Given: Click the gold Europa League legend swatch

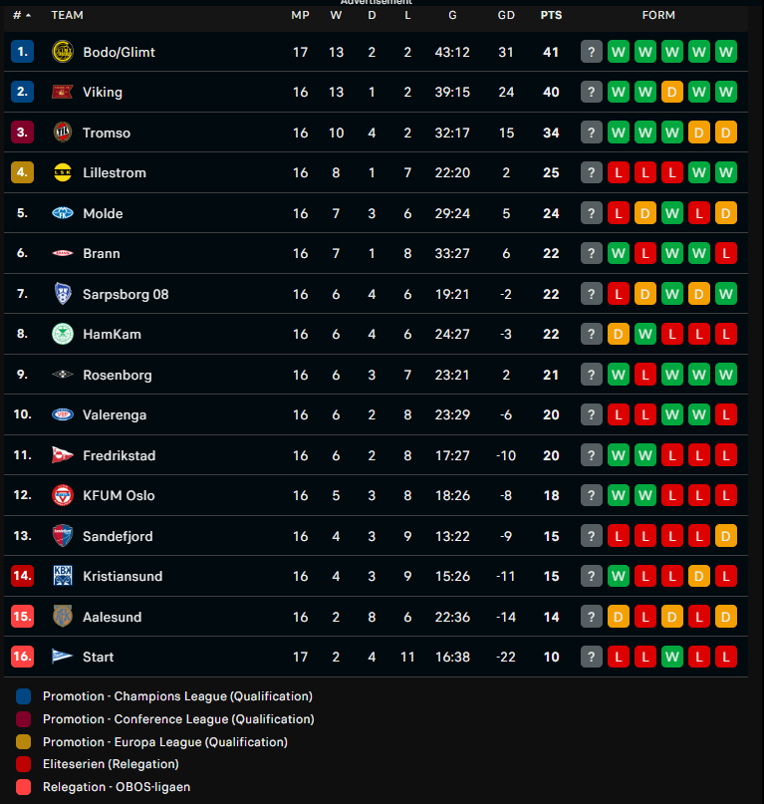Looking at the screenshot, I should coord(24,742).
